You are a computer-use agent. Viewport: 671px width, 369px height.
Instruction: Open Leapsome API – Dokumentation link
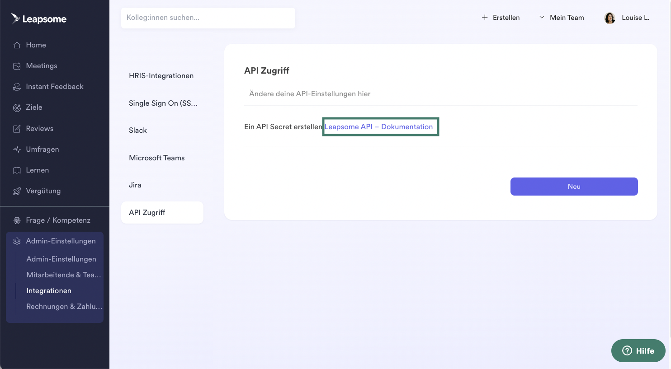[x=378, y=127]
